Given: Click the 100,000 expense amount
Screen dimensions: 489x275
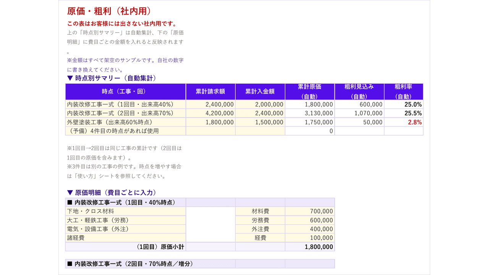Looking at the screenshot, I should click(x=310, y=238).
